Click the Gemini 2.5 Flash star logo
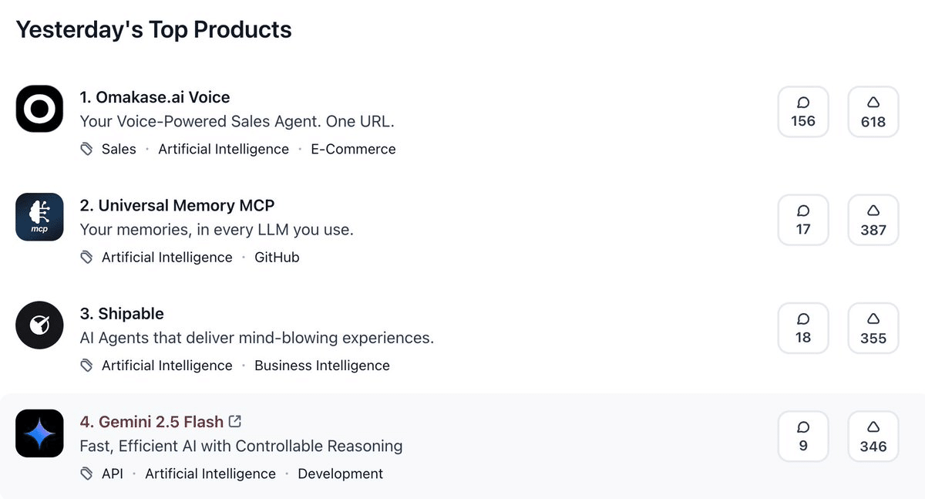This screenshot has width=925, height=499. [39, 433]
